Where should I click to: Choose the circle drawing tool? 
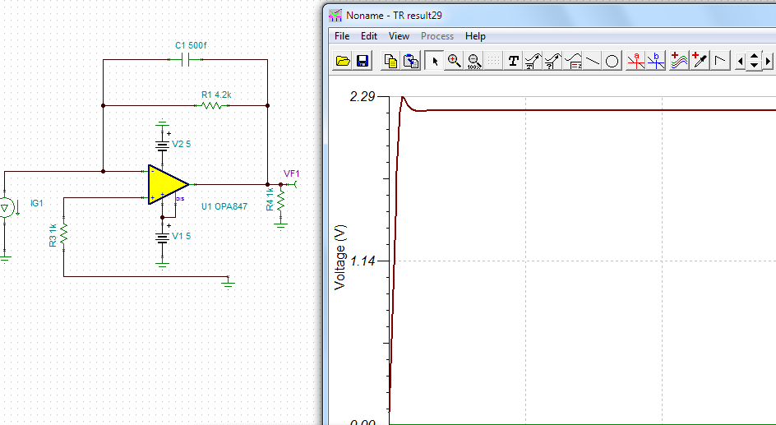(612, 61)
